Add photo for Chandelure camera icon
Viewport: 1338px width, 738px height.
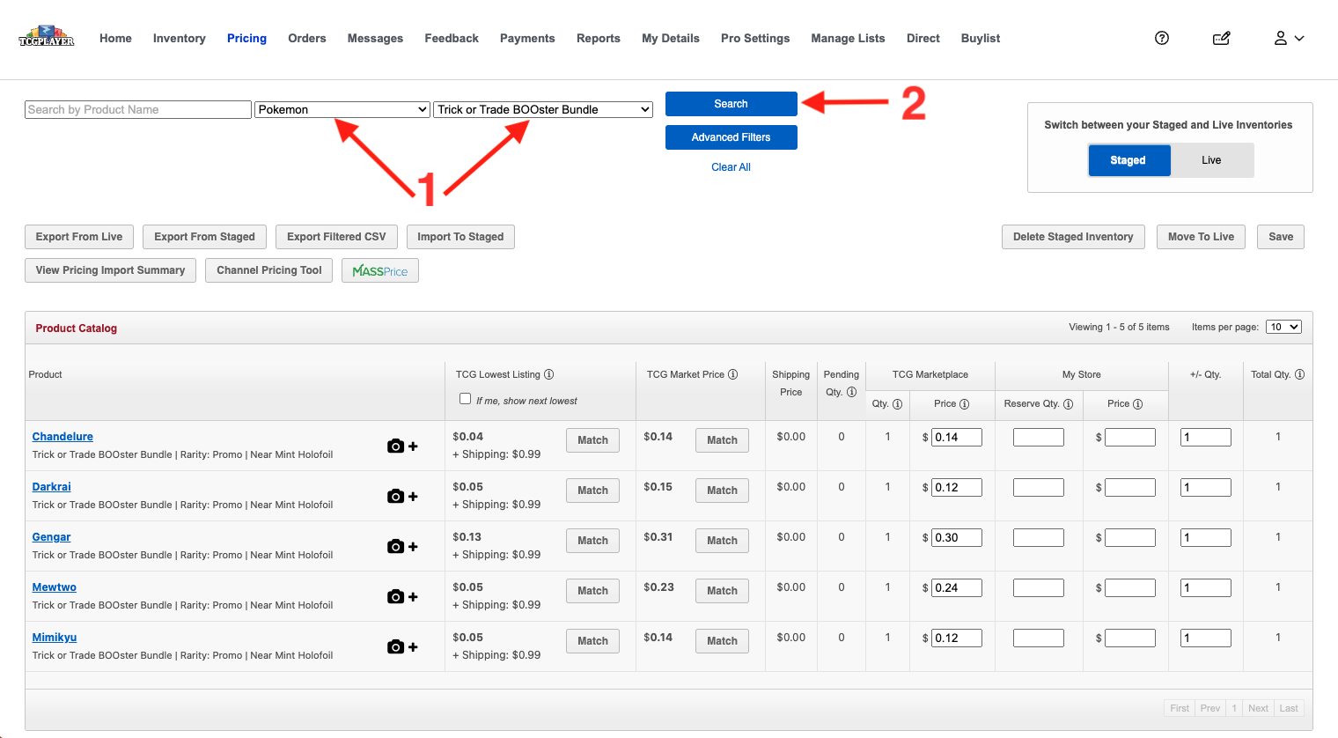coord(402,446)
